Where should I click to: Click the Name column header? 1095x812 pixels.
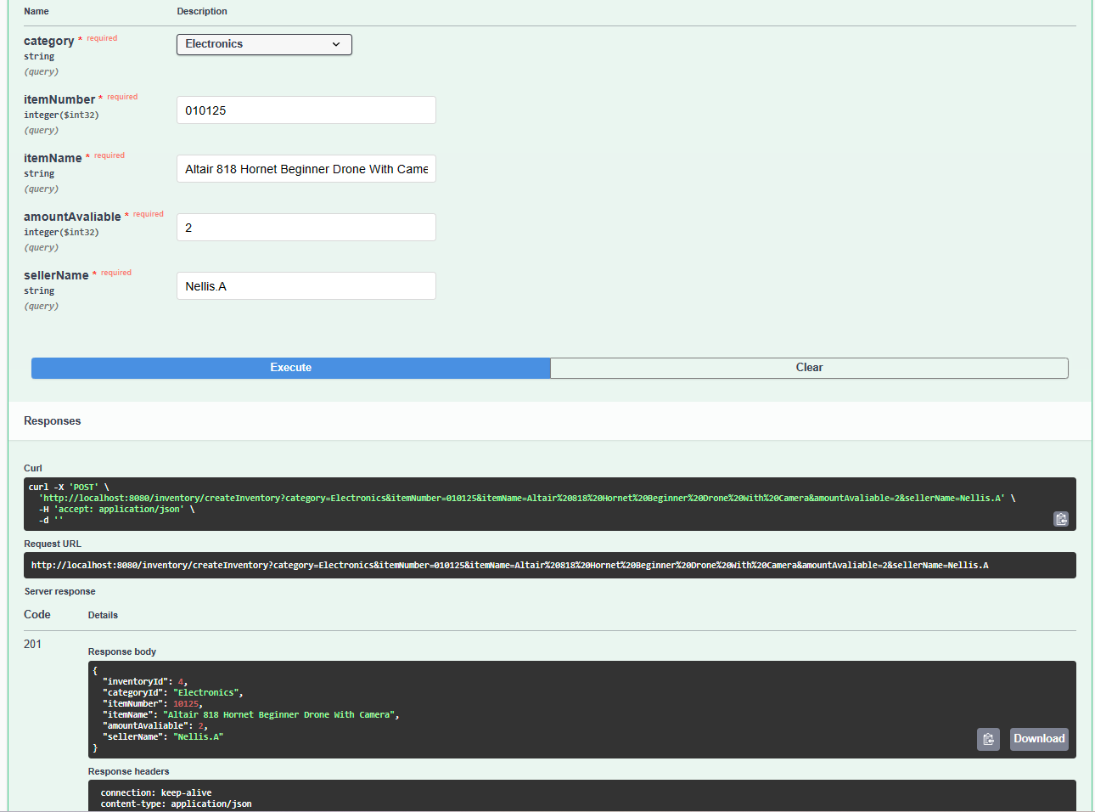pos(36,11)
